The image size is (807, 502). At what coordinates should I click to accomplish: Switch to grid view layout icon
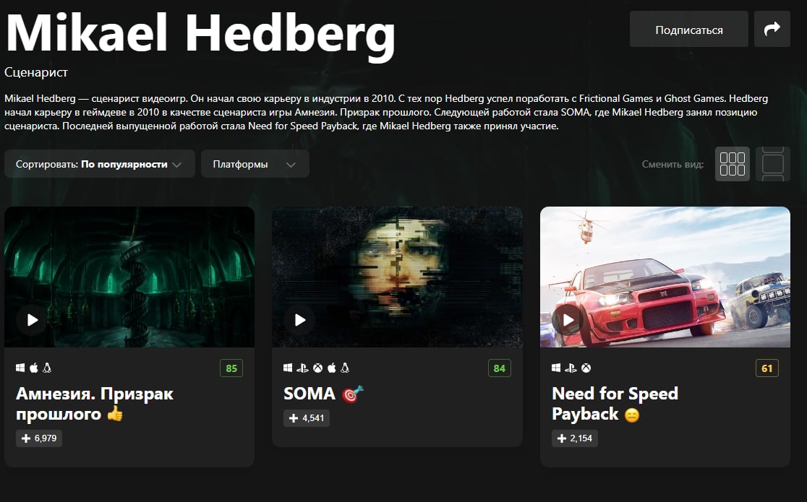coord(732,164)
